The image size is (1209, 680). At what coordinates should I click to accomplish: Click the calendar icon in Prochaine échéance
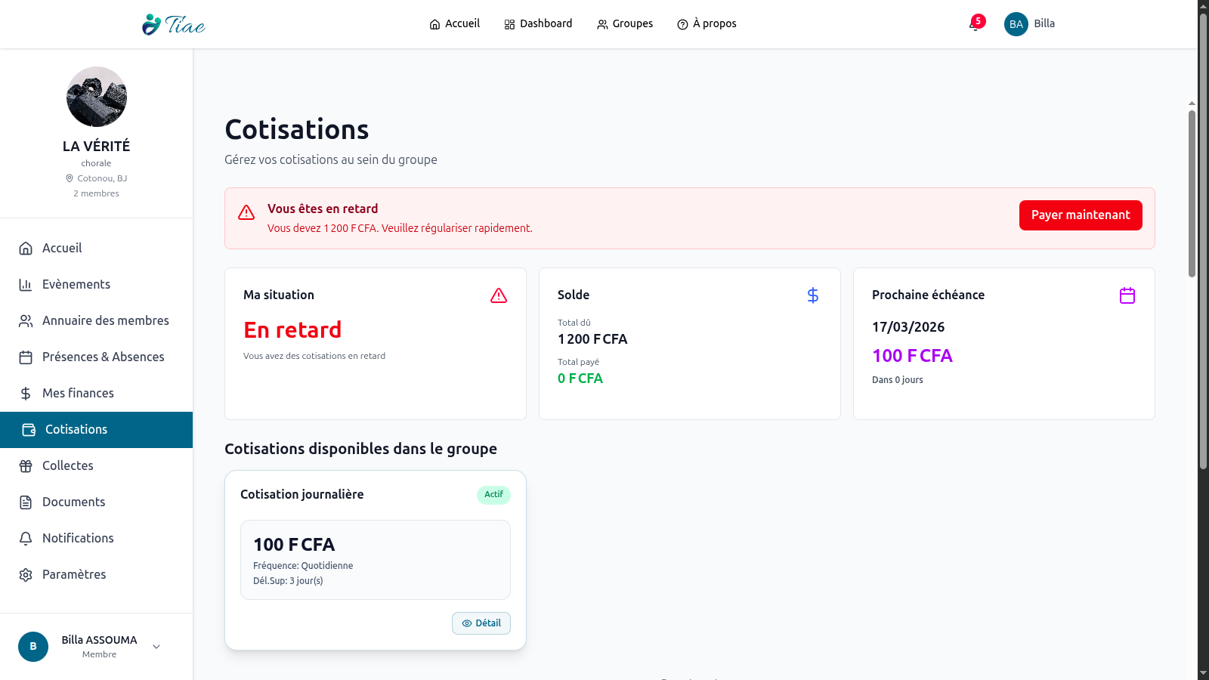(1127, 295)
